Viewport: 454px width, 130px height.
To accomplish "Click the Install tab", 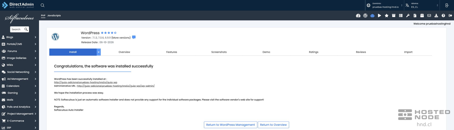I will [73, 52].
